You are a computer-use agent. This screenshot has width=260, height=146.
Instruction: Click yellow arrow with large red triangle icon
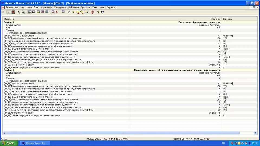coord(77,12)
